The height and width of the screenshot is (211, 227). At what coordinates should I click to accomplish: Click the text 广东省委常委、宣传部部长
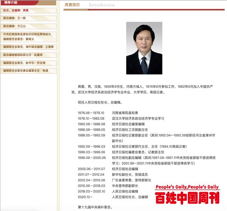(x=132, y=180)
